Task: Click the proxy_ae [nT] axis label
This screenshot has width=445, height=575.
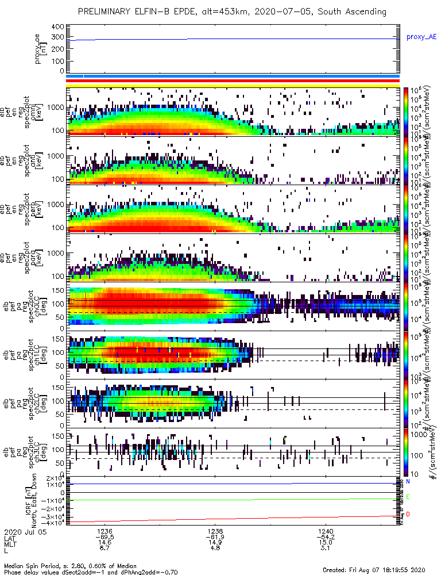Action: tap(40, 49)
